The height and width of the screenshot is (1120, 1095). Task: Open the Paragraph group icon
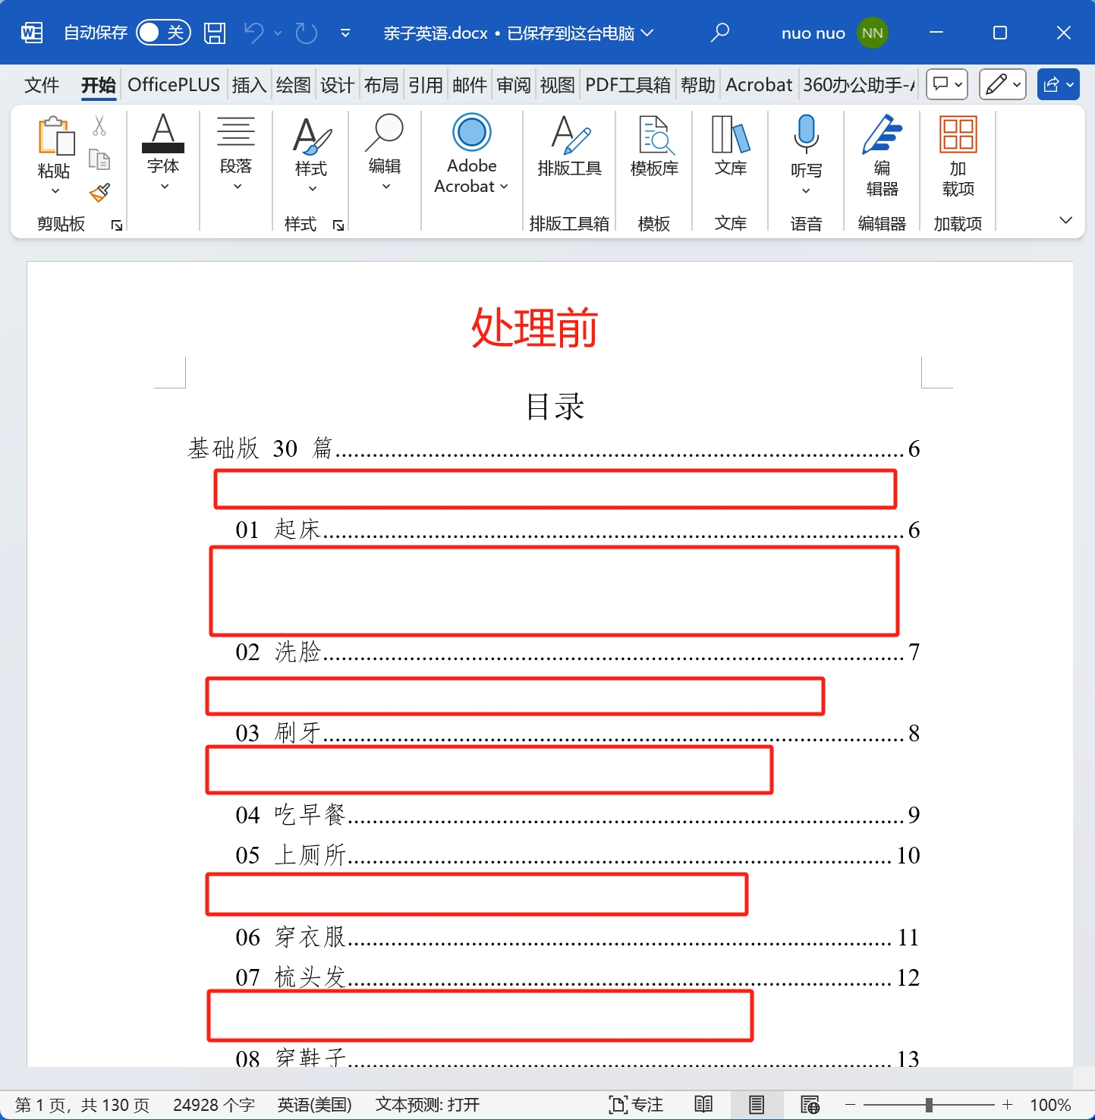pos(236,131)
